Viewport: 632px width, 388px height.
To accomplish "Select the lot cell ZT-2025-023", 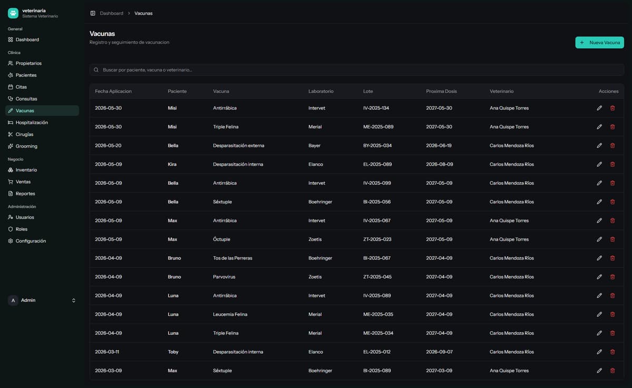I will pos(377,239).
